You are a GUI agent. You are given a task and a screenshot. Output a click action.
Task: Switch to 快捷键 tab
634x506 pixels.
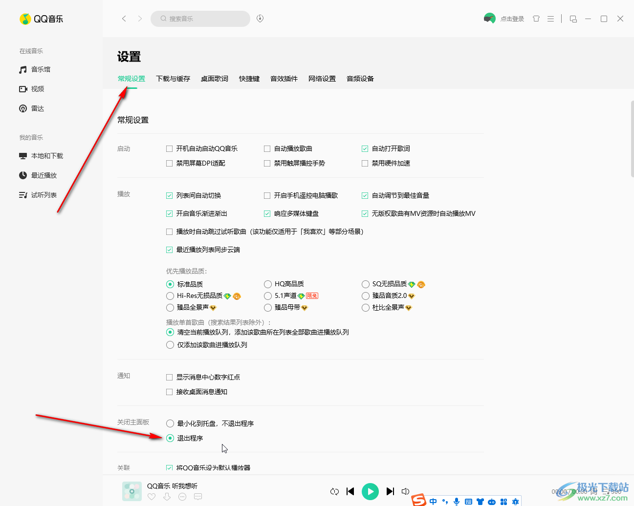coord(249,79)
